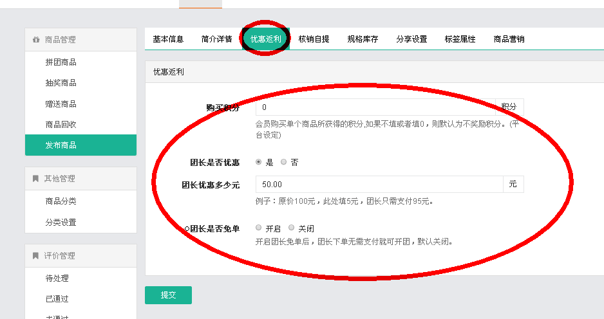
Task: Click the bookmark icon beside 其他管理
Action: [x=35, y=179]
